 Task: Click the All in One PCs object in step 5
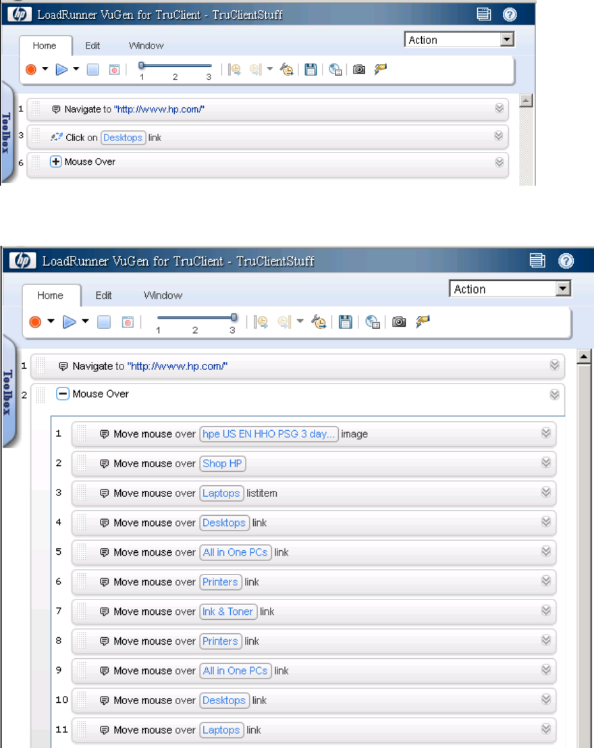[235, 552]
